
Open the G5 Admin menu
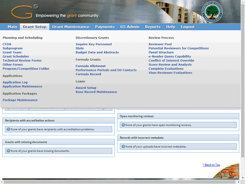(x=130, y=27)
